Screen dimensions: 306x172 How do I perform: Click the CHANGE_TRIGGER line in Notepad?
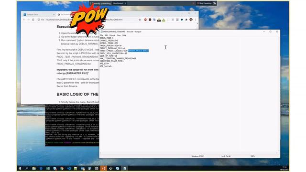[109, 41]
